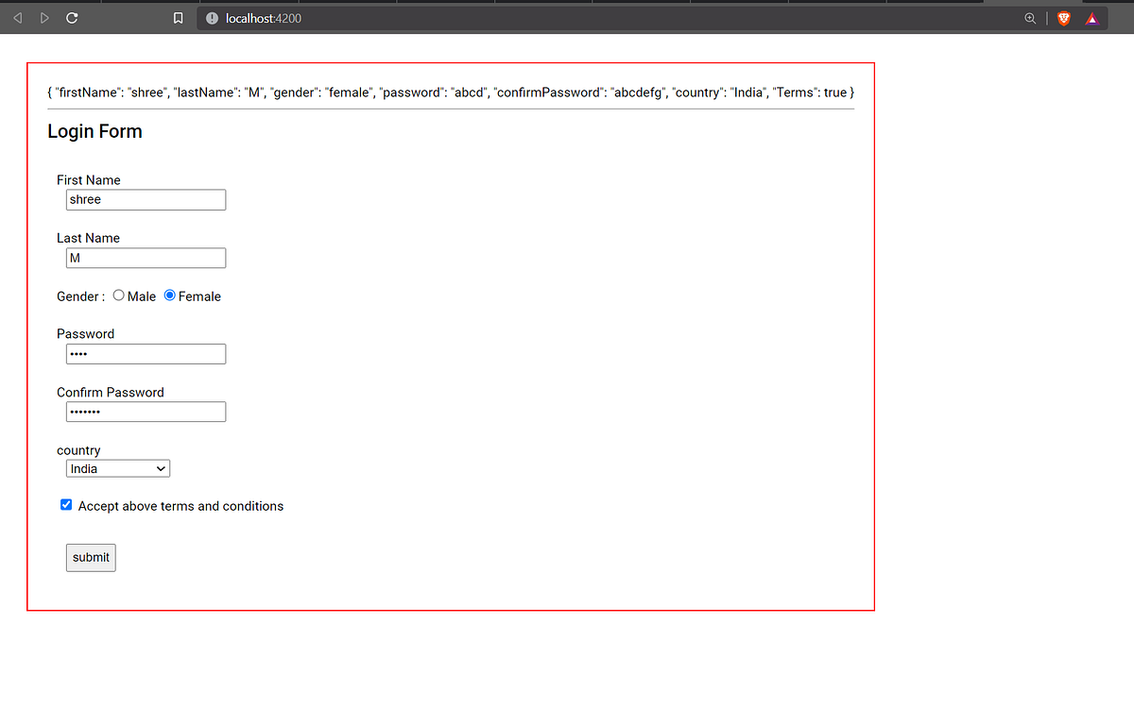Click the submit button
1134x708 pixels.
(90, 557)
